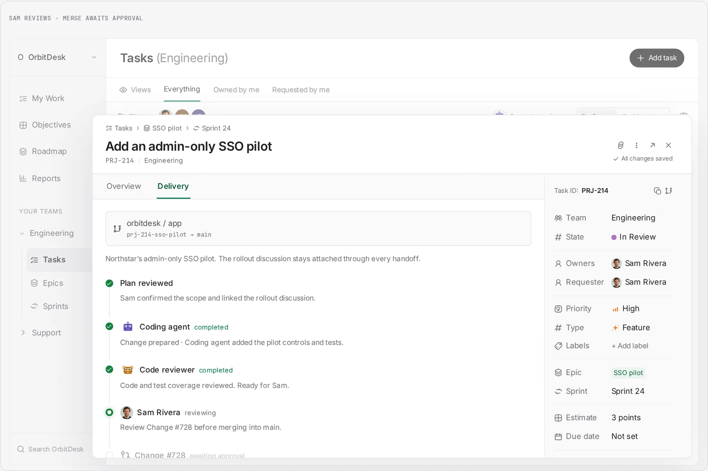Copy task link using the paperclip icon
The image size is (708, 471).
(621, 145)
